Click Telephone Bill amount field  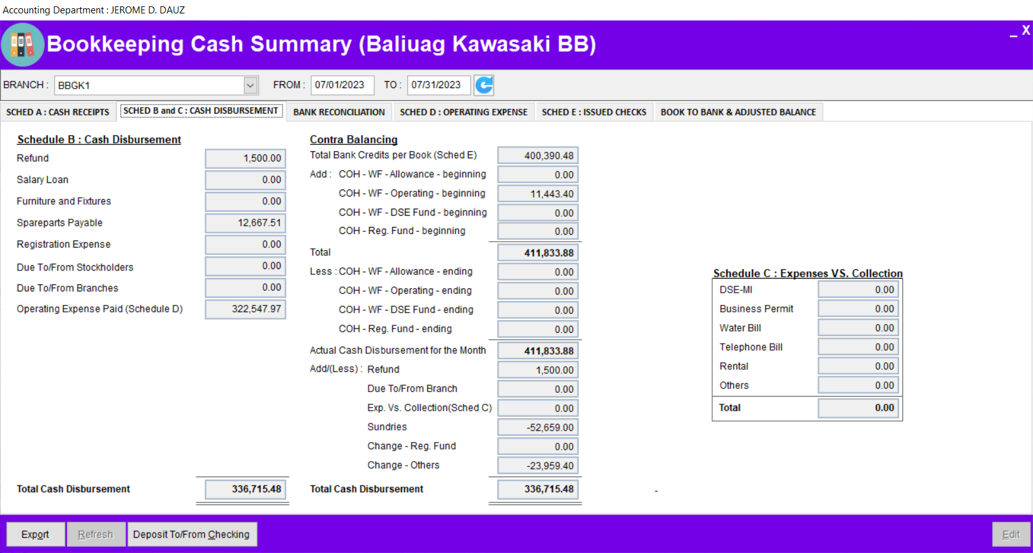tap(858, 348)
